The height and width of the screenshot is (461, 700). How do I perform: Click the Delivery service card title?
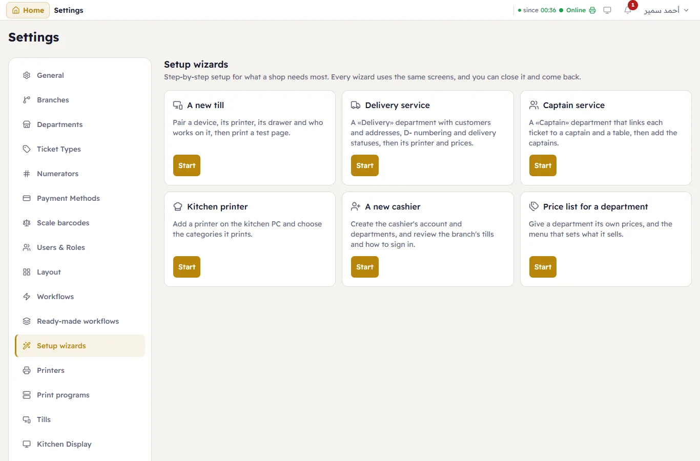[398, 105]
